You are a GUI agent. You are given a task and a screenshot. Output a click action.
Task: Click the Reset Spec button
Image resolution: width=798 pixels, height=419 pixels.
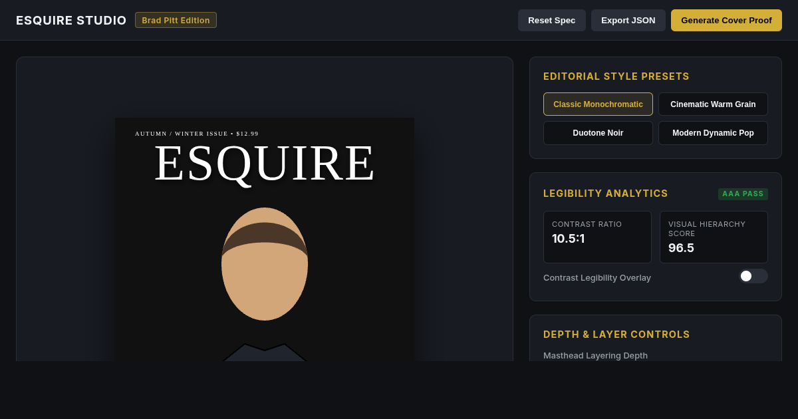552,20
